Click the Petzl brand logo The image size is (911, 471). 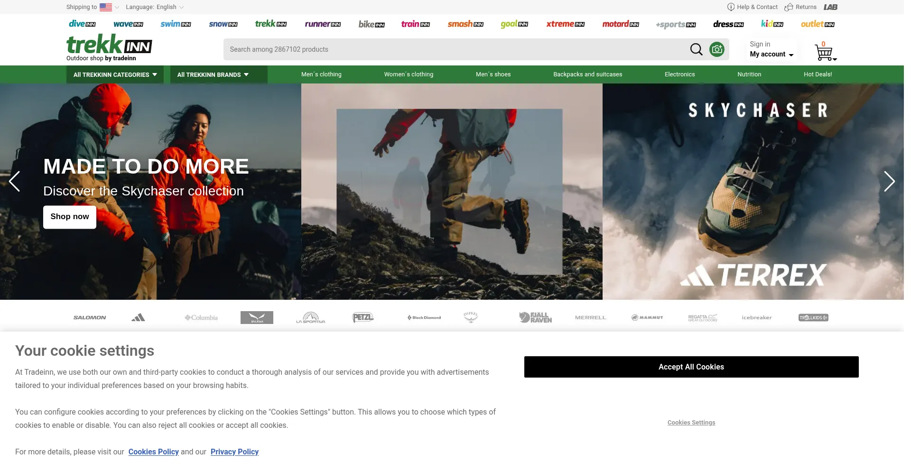(x=363, y=318)
